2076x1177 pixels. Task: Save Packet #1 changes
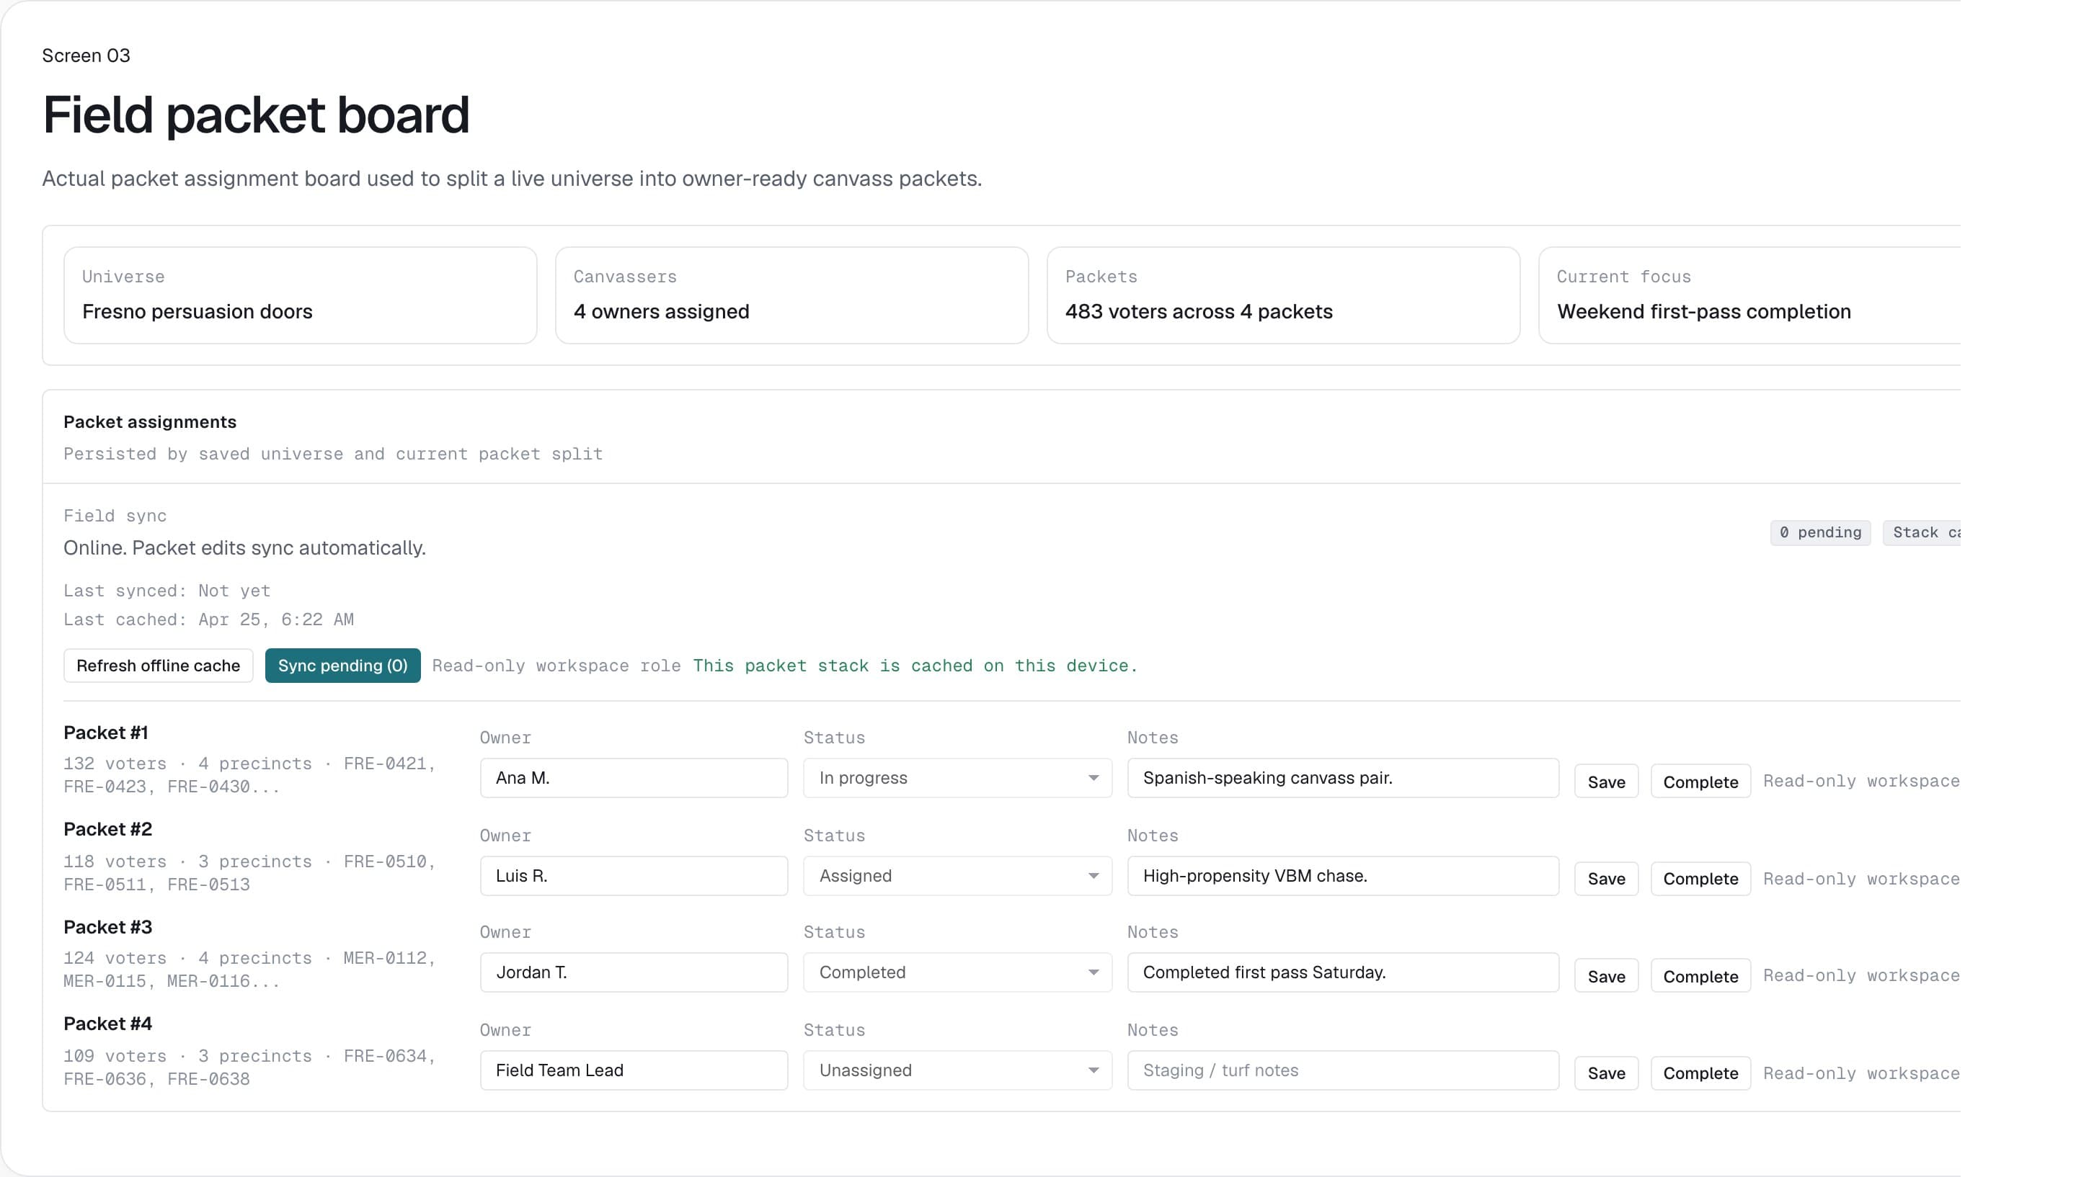pos(1605,782)
